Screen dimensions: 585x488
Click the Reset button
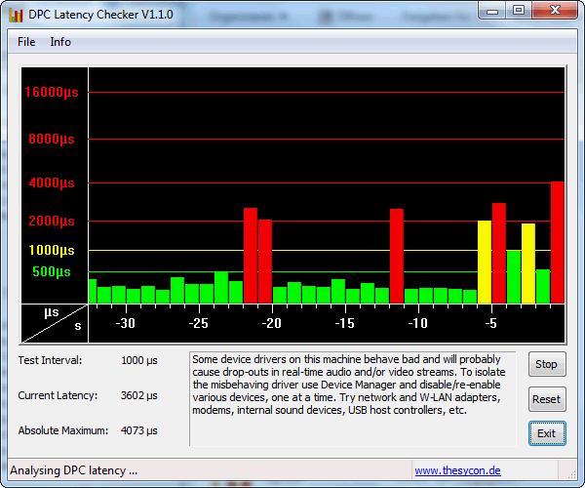pyautogui.click(x=546, y=399)
